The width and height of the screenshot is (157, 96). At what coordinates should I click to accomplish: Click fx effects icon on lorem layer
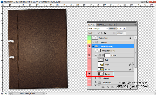tap(130, 65)
